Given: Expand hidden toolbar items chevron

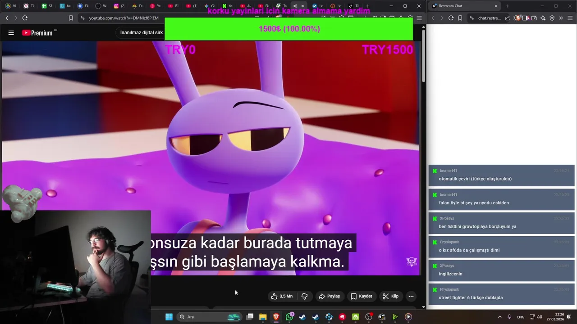Looking at the screenshot, I should [561, 18].
